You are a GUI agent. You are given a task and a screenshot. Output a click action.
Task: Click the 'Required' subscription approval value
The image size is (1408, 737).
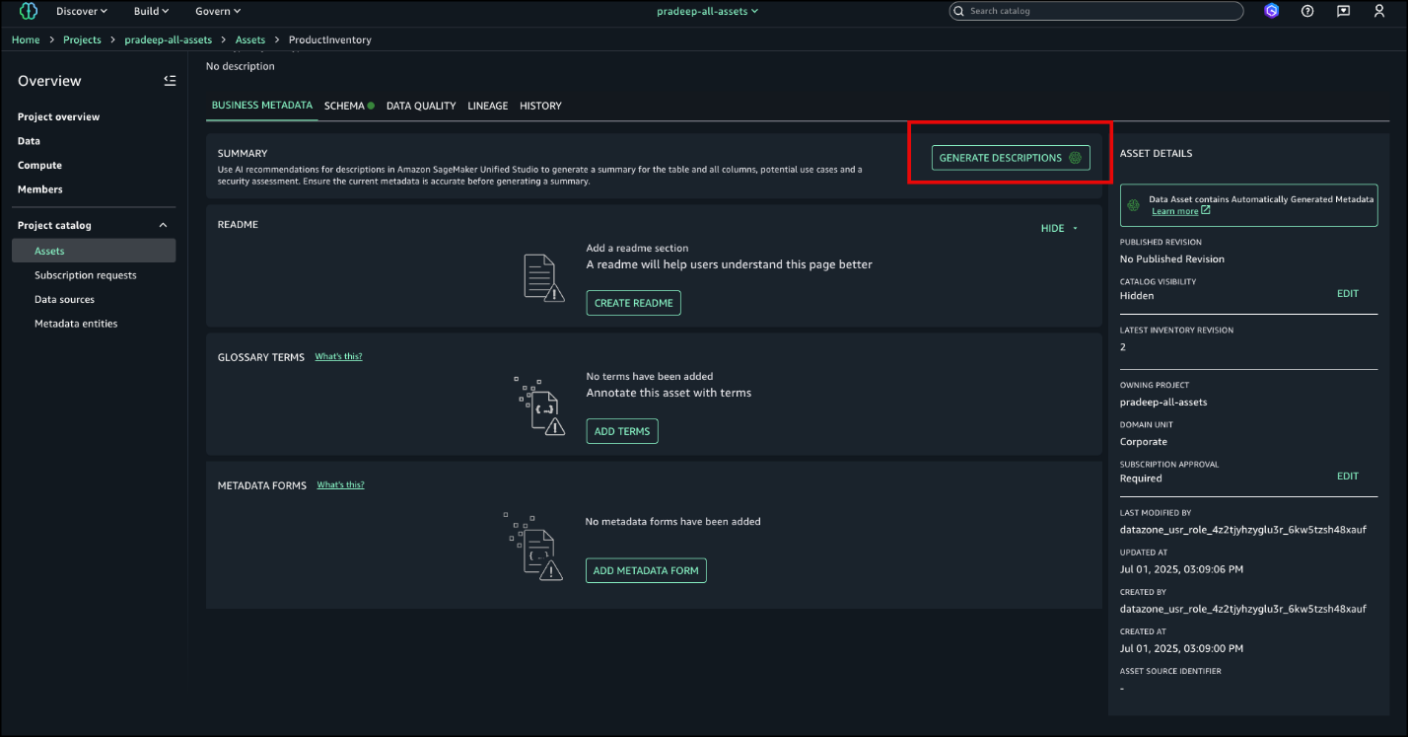coord(1141,479)
